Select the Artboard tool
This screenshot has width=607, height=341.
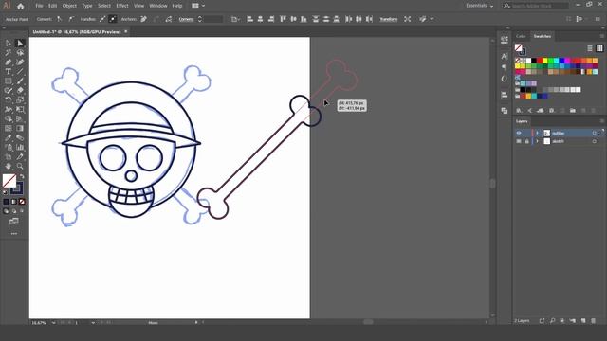point(9,156)
